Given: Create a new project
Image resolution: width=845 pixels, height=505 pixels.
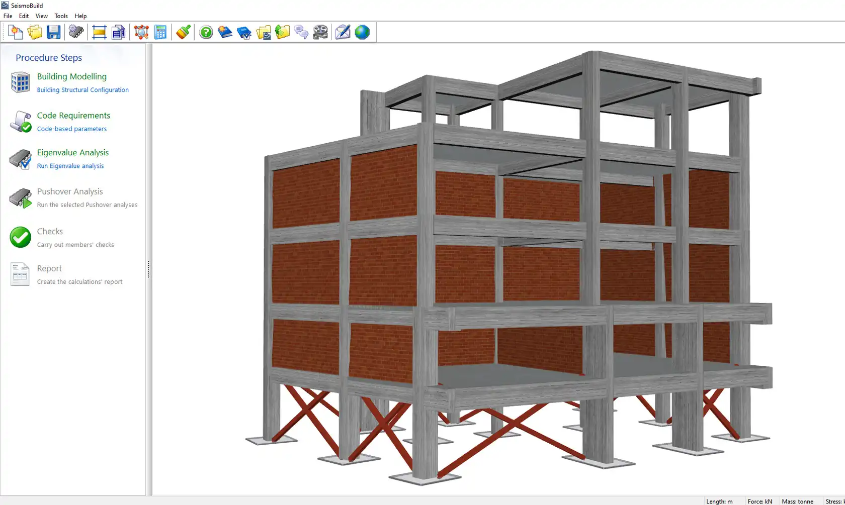Looking at the screenshot, I should [15, 32].
